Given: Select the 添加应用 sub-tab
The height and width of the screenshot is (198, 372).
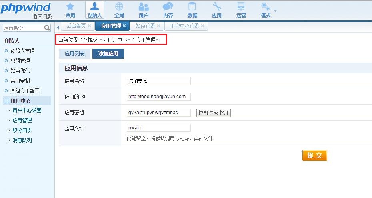Looking at the screenshot, I should pyautogui.click(x=108, y=54).
